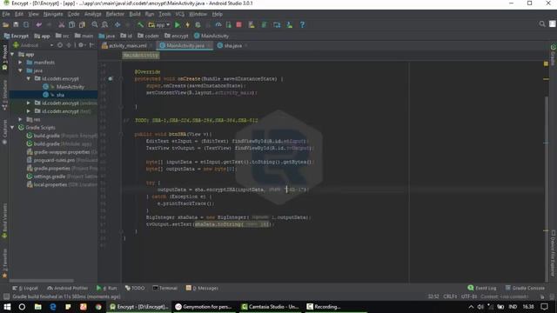Image resolution: width=557 pixels, height=313 pixels.
Task: Click the Apply Changes lightning icon
Action: tap(188, 25)
